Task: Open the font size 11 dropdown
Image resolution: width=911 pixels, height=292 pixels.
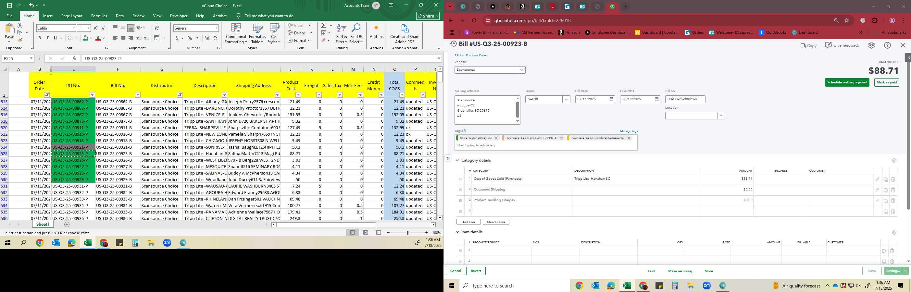Action: (88, 28)
